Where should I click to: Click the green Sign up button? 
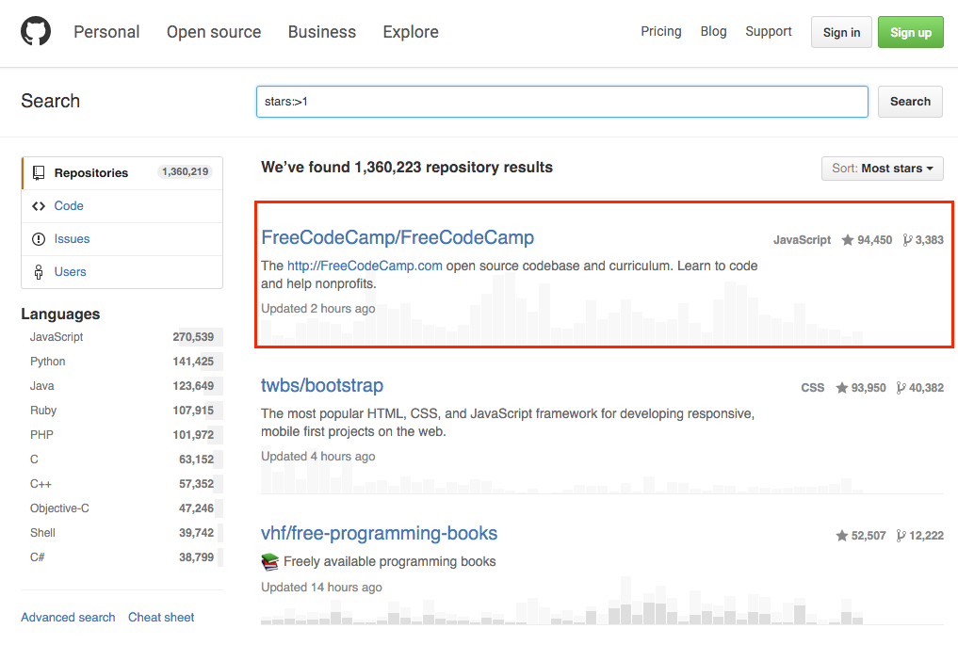click(910, 31)
